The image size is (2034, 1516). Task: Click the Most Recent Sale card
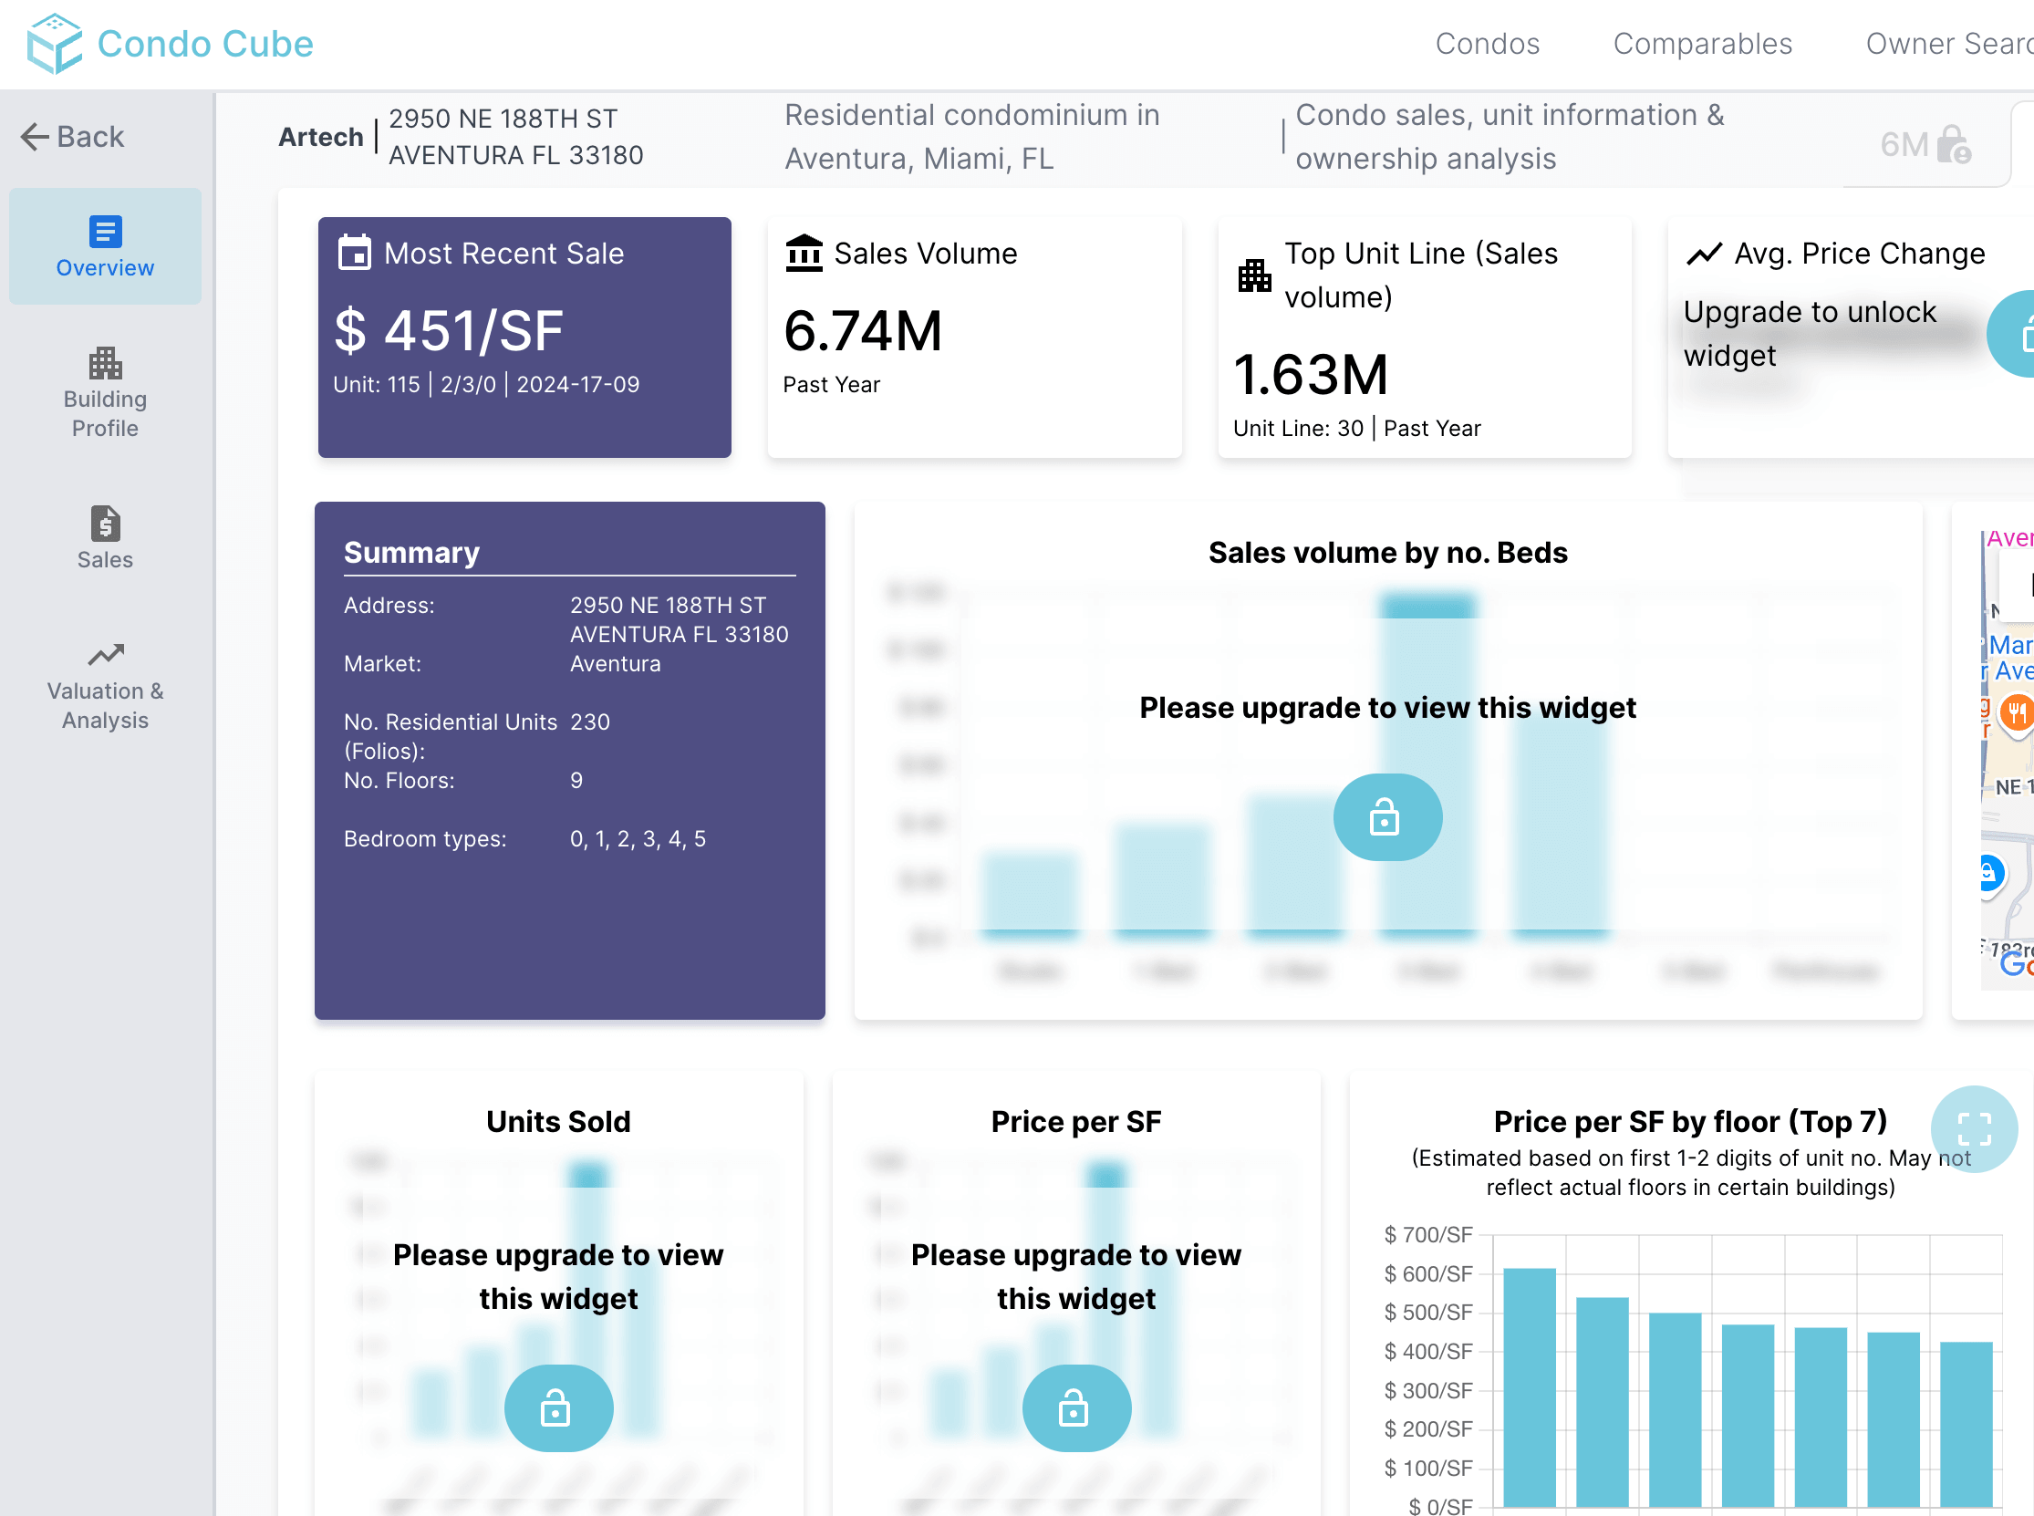524,337
